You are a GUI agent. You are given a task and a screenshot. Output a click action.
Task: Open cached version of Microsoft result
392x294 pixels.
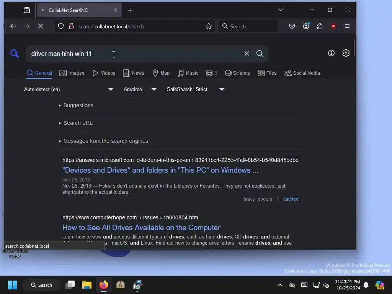291,199
